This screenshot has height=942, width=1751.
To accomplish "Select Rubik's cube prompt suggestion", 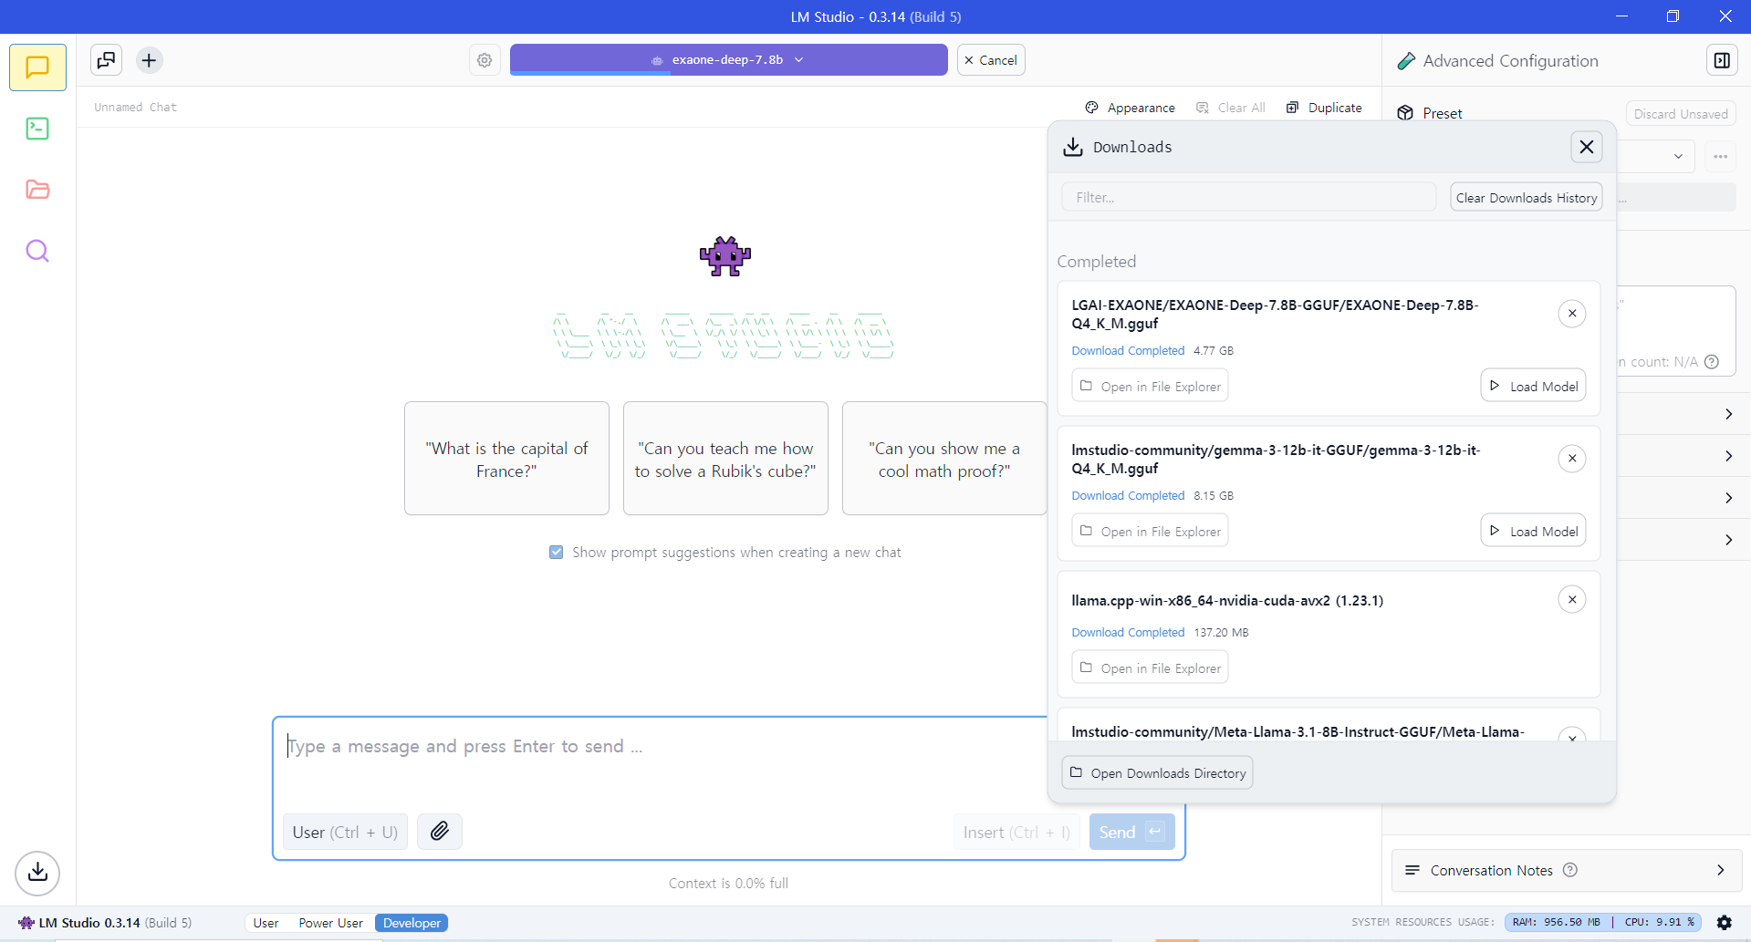I will [725, 459].
